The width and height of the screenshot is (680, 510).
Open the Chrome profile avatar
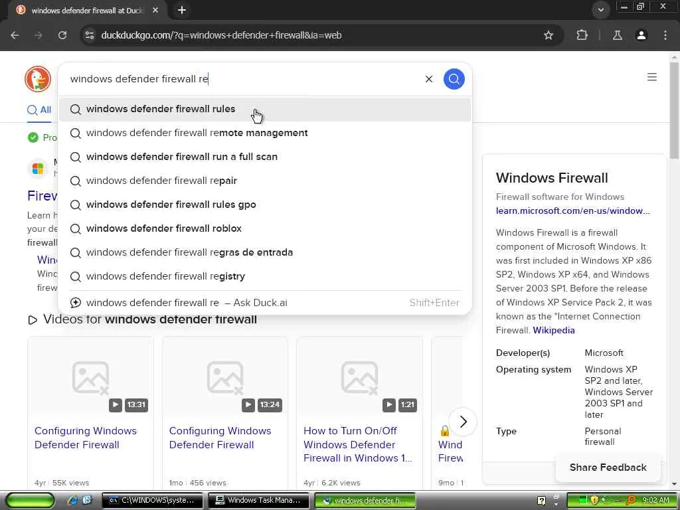pos(641,35)
